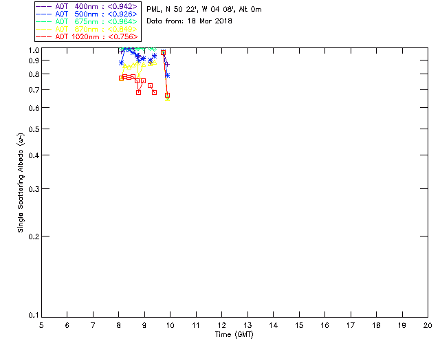Click the y-axis tick label 0.7

(x=34, y=90)
